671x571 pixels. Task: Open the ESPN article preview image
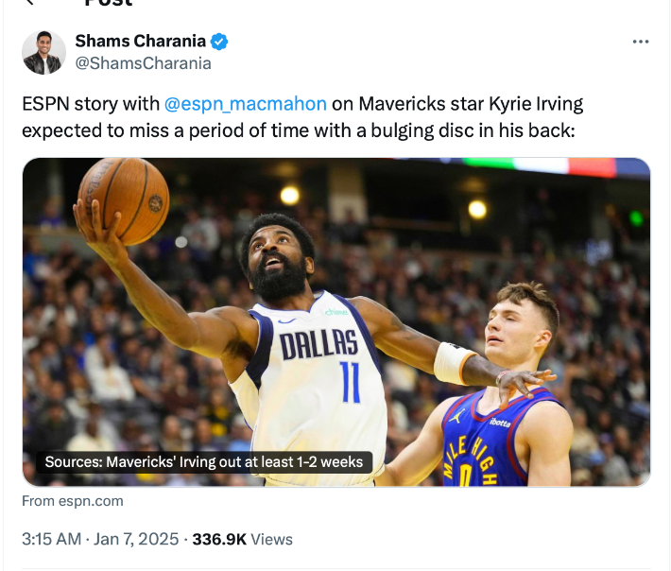point(335,321)
